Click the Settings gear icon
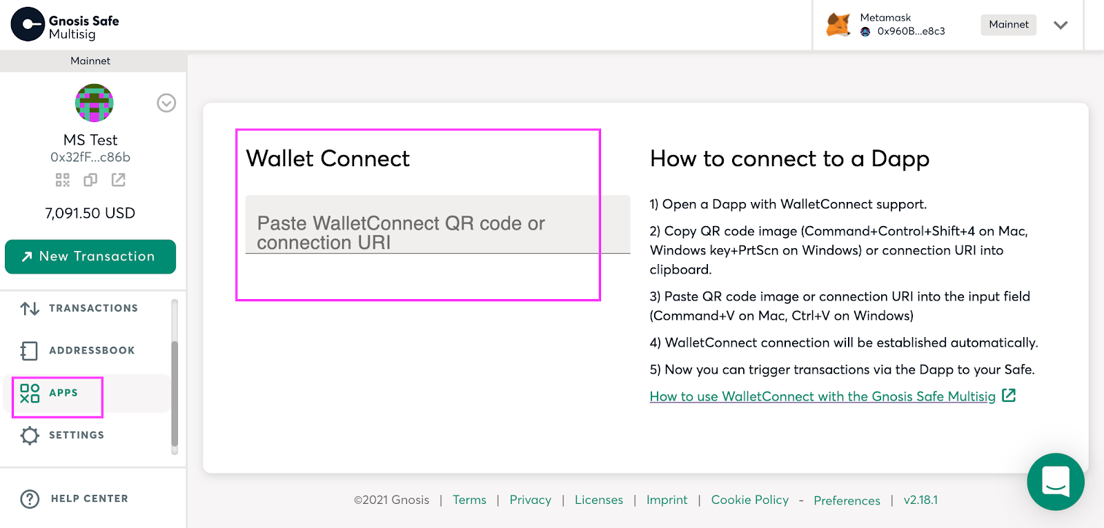The width and height of the screenshot is (1104, 528). coord(30,436)
